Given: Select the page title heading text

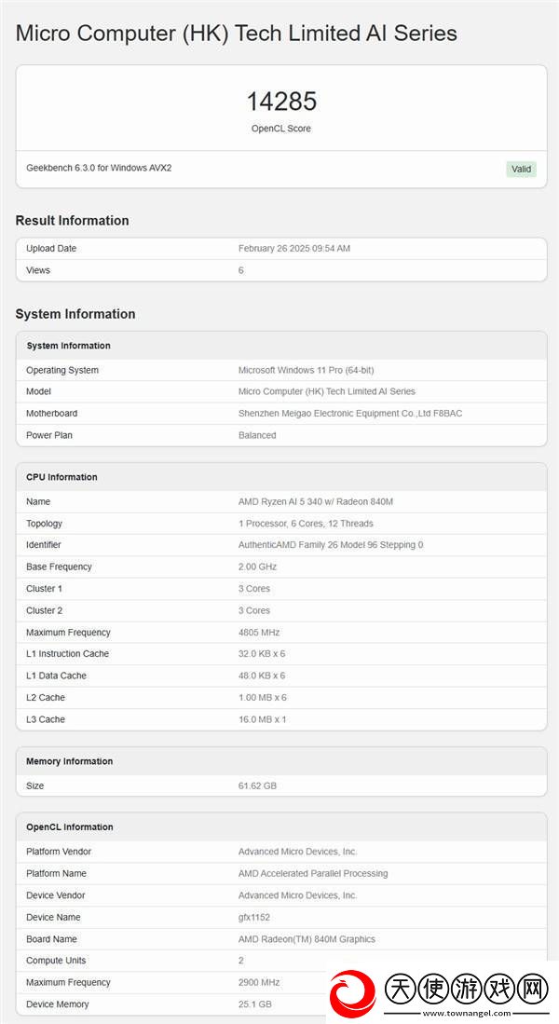Looking at the screenshot, I should tap(237, 33).
